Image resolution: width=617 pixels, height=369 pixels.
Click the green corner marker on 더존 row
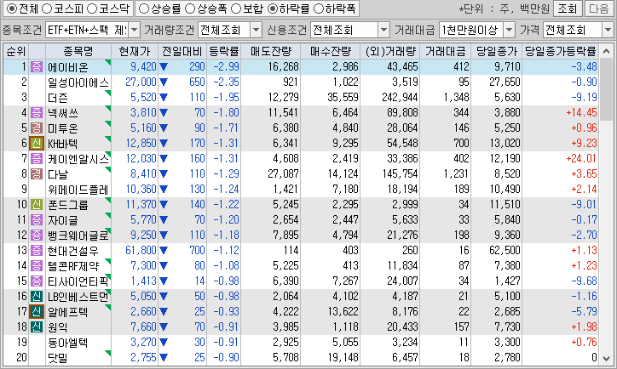tap(108, 93)
